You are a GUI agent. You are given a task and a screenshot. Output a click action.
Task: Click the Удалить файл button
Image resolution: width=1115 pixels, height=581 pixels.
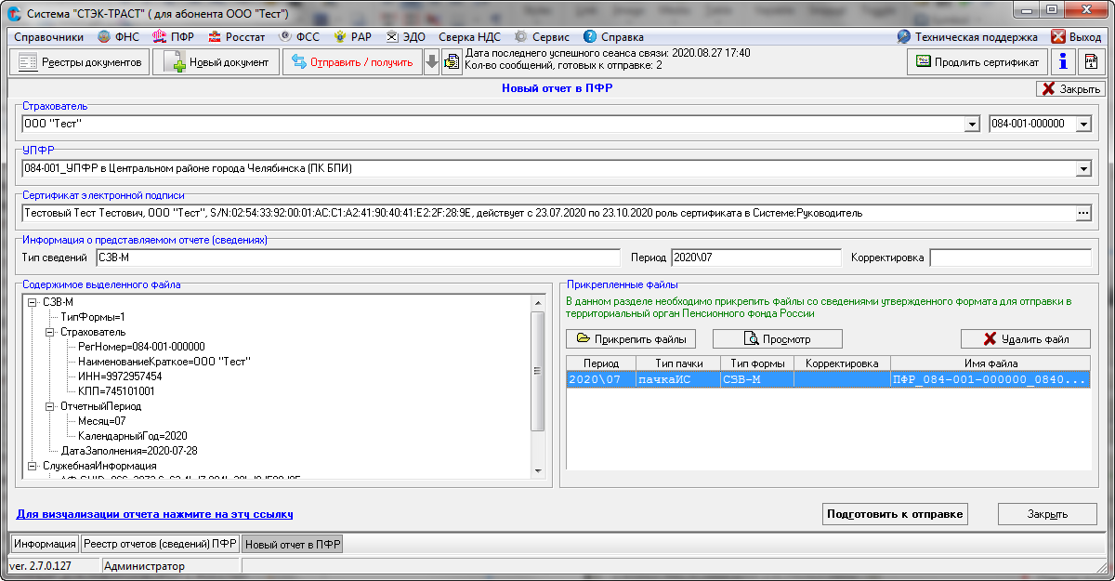(x=1026, y=338)
